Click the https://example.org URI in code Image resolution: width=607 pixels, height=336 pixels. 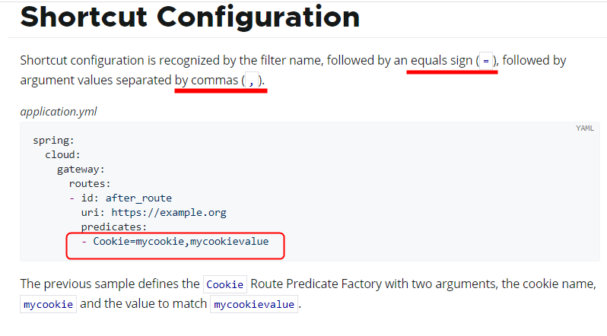(x=169, y=212)
